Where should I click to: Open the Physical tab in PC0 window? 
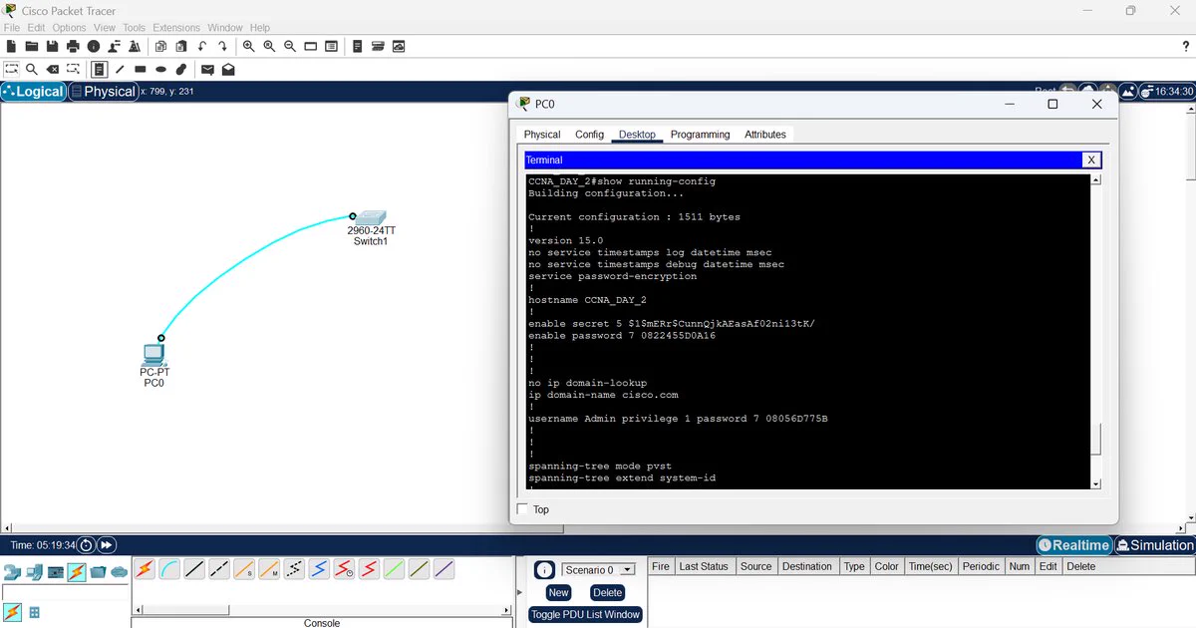[x=542, y=135]
